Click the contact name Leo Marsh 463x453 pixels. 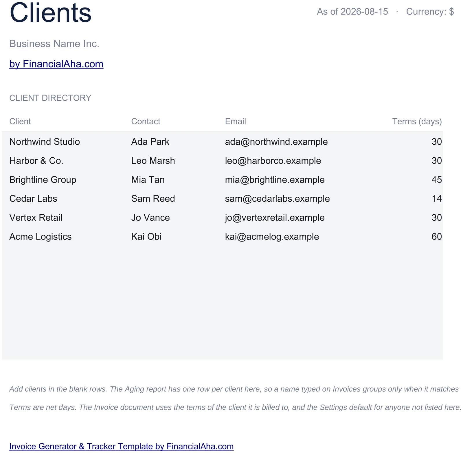tap(153, 161)
